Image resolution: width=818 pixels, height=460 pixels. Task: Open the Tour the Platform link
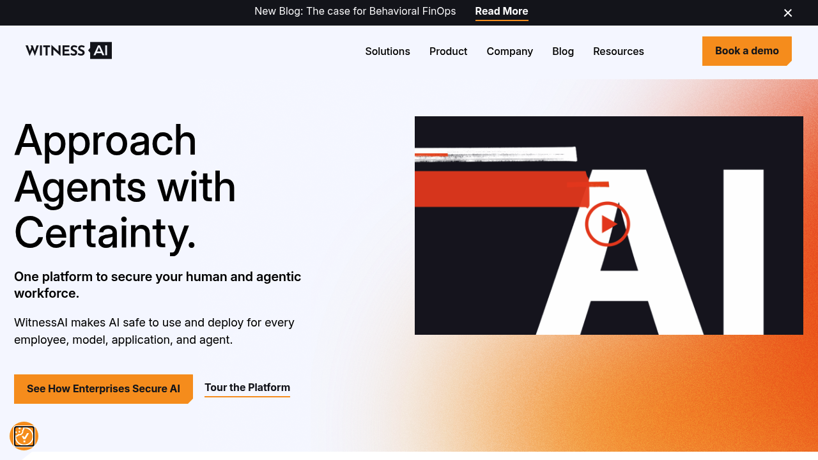(x=247, y=388)
